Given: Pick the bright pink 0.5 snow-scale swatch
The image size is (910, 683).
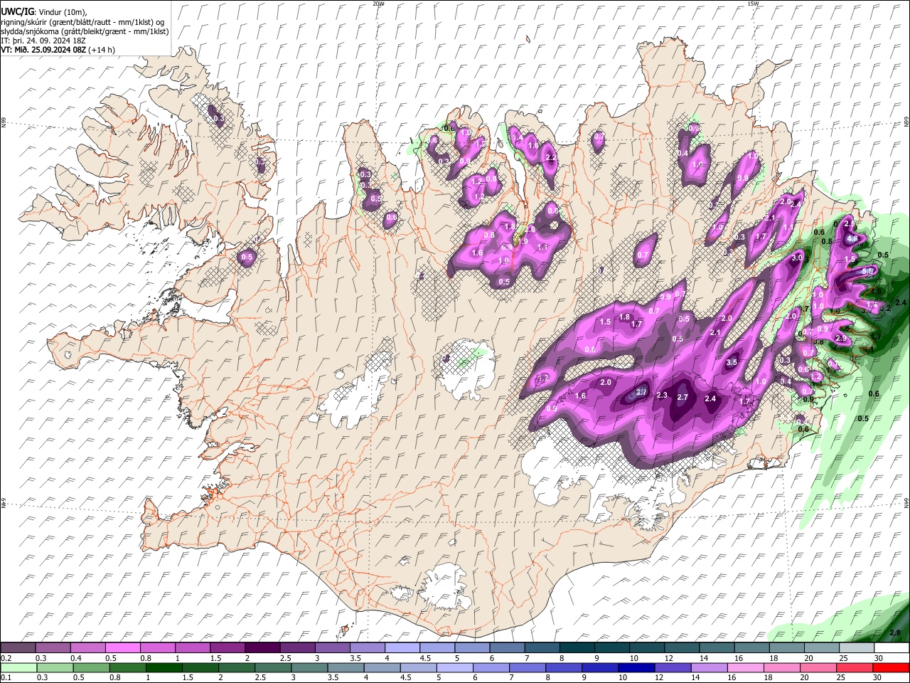Looking at the screenshot, I should pyautogui.click(x=122, y=648).
